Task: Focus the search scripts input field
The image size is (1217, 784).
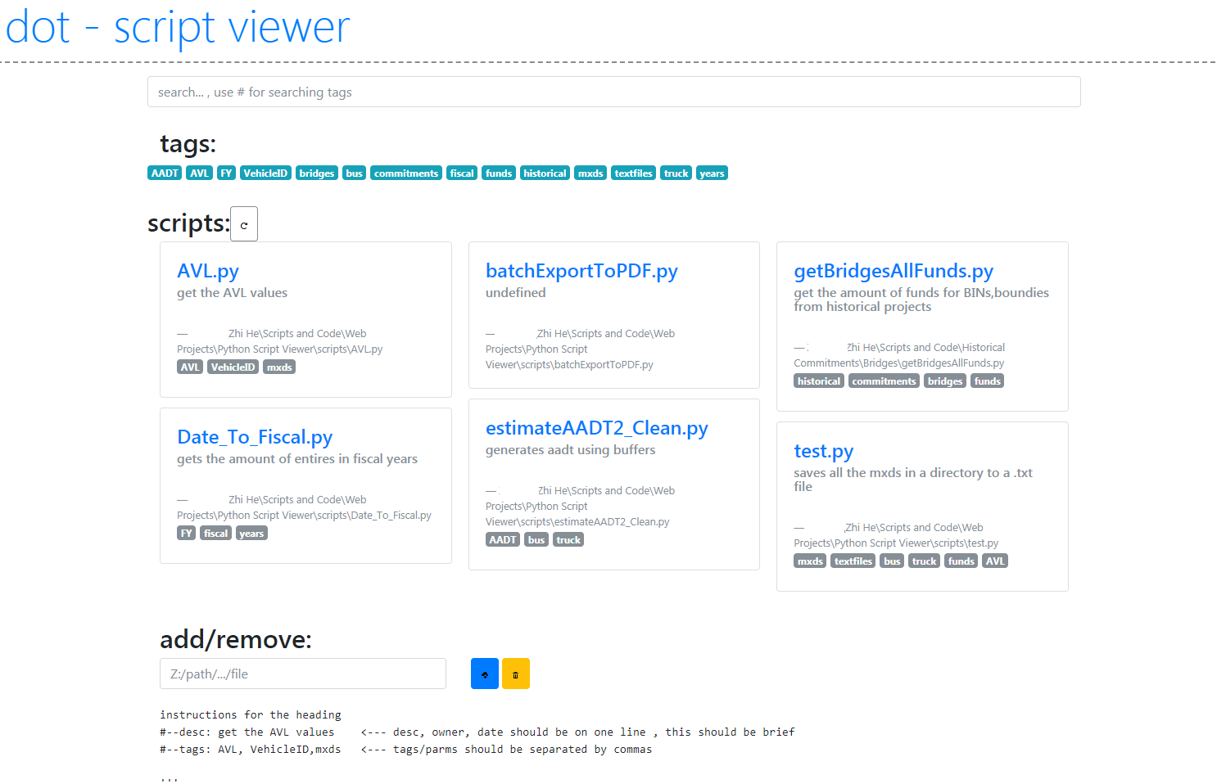Action: point(613,92)
